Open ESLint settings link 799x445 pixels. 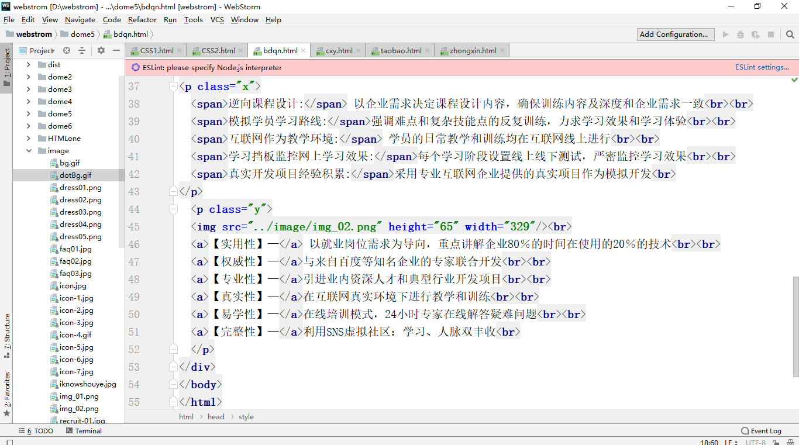pyautogui.click(x=762, y=67)
